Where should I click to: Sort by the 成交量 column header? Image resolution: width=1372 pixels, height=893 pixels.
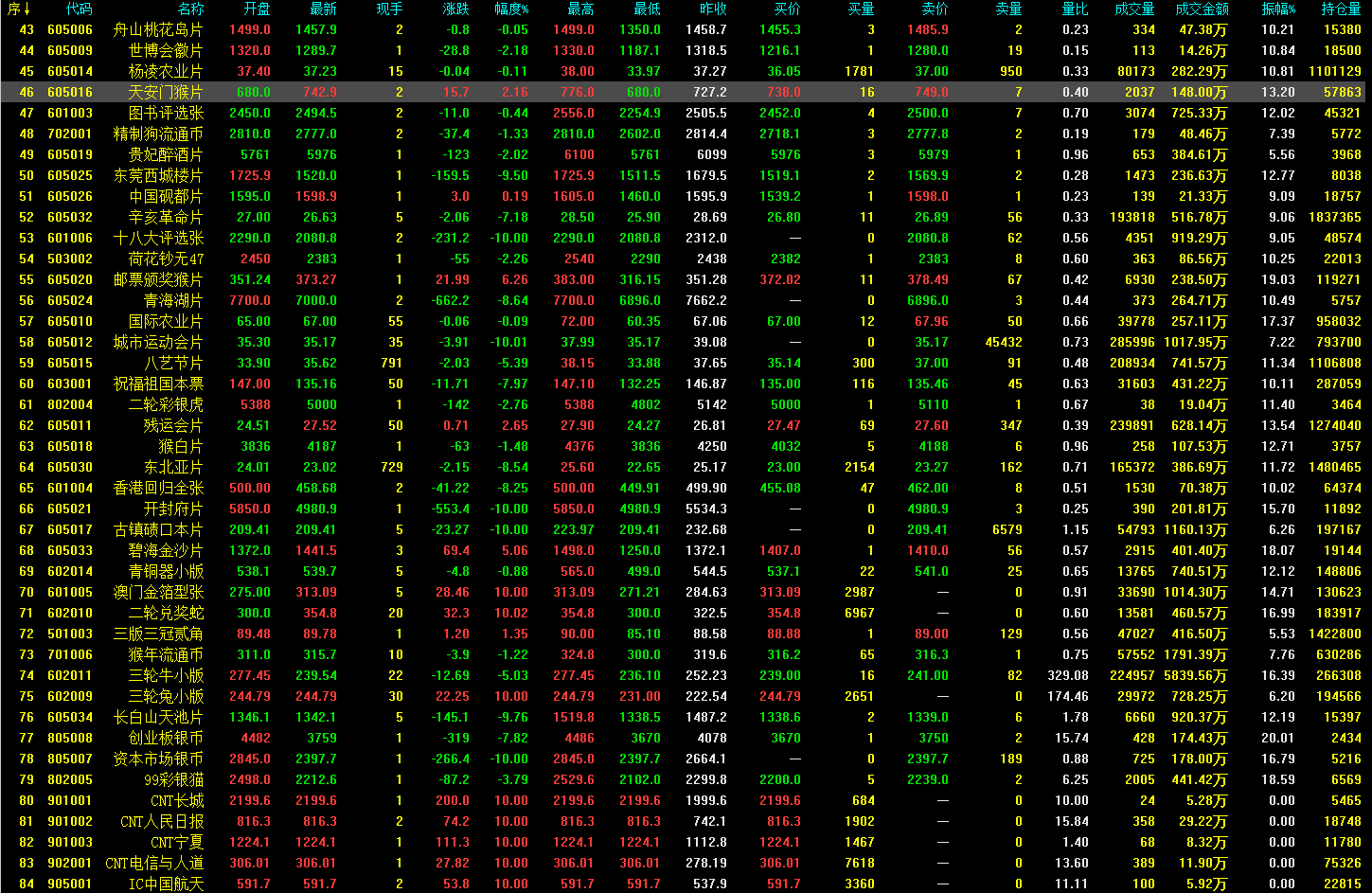click(1134, 9)
